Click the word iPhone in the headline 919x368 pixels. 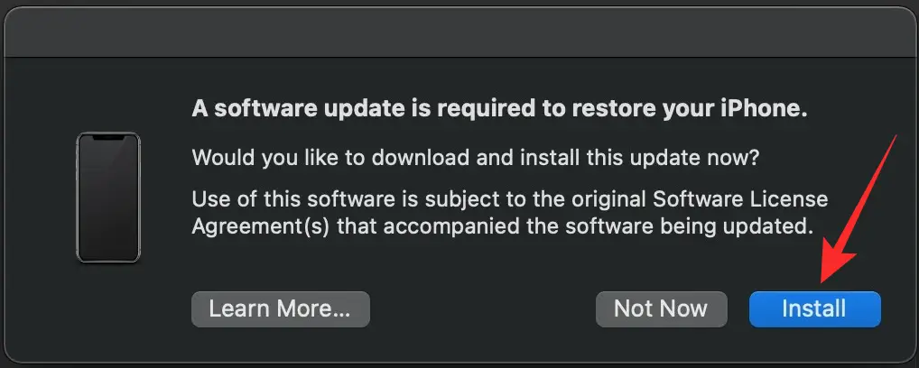coord(766,110)
